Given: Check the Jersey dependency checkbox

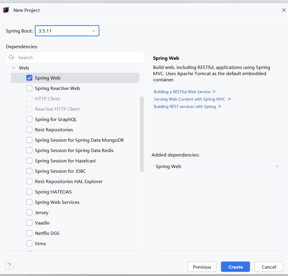Looking at the screenshot, I should coord(29,212).
